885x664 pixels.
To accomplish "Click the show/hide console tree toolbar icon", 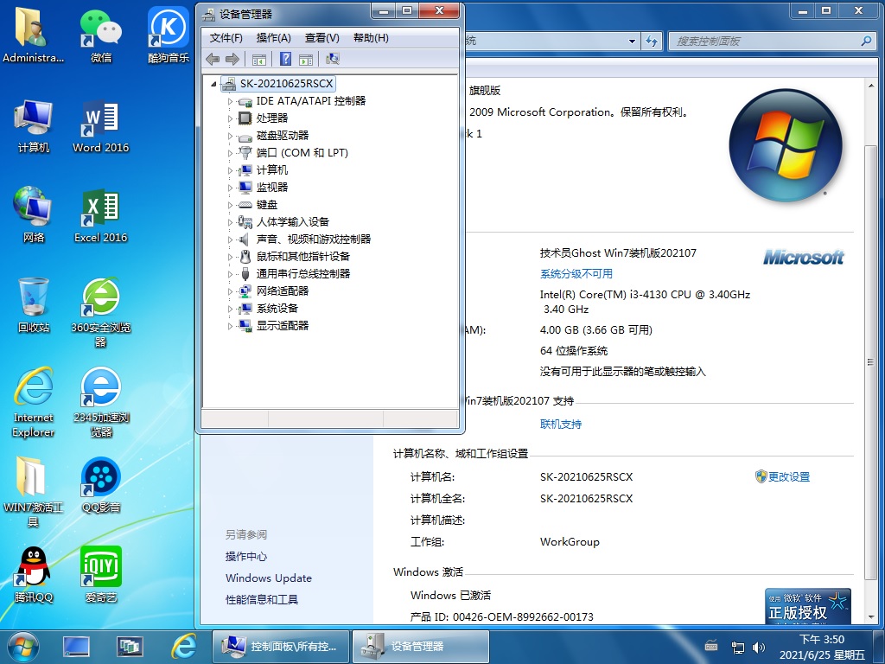I will click(x=258, y=59).
